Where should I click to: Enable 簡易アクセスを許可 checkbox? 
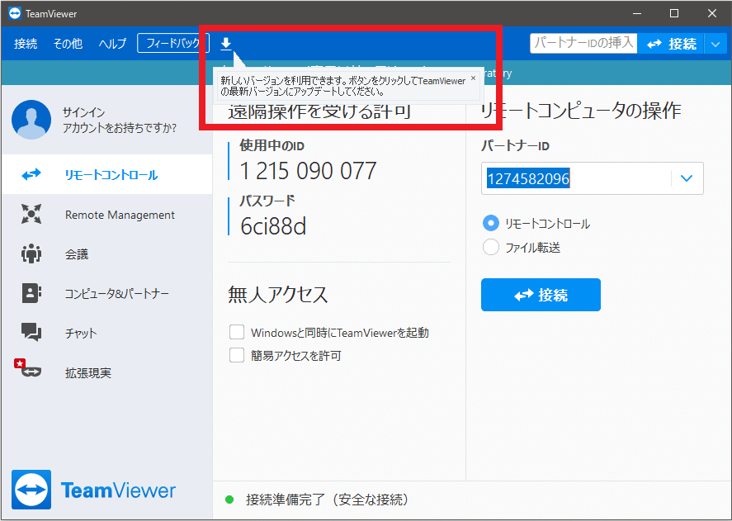tap(237, 355)
